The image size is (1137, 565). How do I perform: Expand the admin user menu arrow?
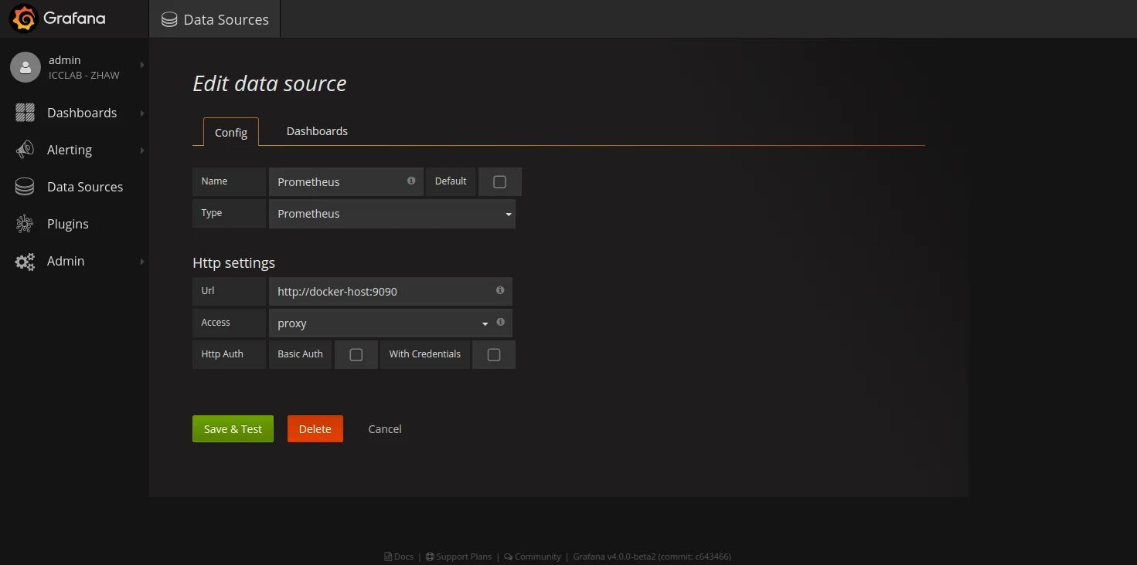coord(142,66)
